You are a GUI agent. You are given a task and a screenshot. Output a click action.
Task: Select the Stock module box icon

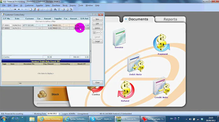click(42, 94)
